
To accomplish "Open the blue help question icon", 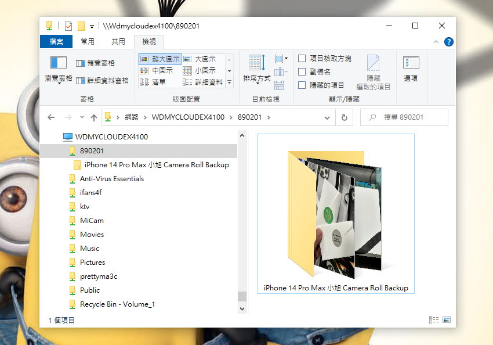I will [449, 42].
